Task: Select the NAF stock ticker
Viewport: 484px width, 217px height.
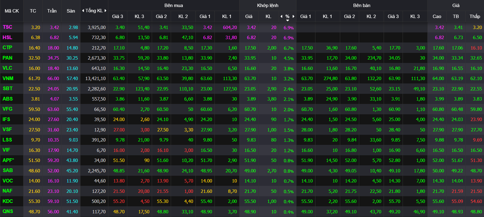Action: pos(8,191)
